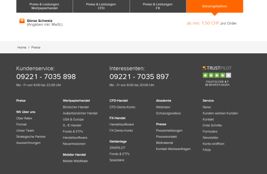Open Sparpläne link
This screenshot has width=267, height=174.
[x=117, y=160]
